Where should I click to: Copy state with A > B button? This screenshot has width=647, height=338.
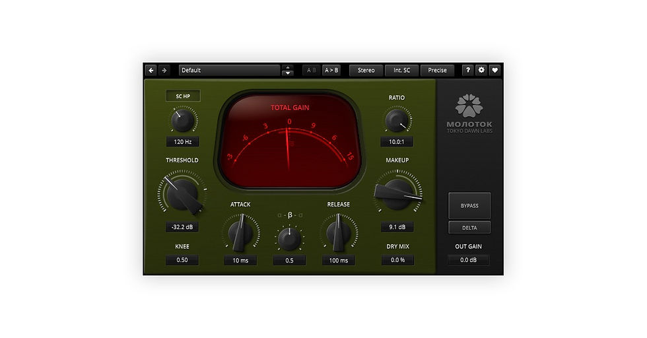tap(331, 70)
